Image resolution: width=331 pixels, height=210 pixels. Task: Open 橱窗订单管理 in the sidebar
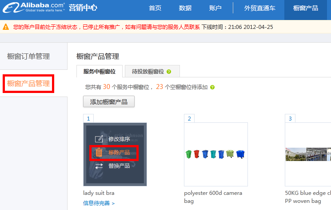coord(28,57)
